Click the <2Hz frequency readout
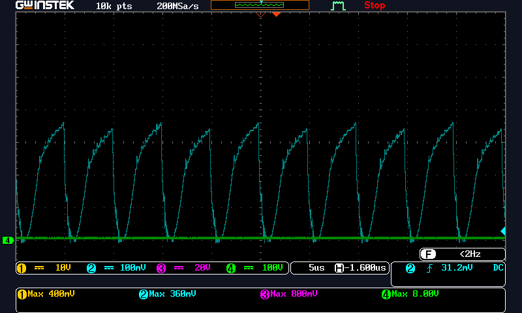Screen dimensions: 522x313 point(470,254)
